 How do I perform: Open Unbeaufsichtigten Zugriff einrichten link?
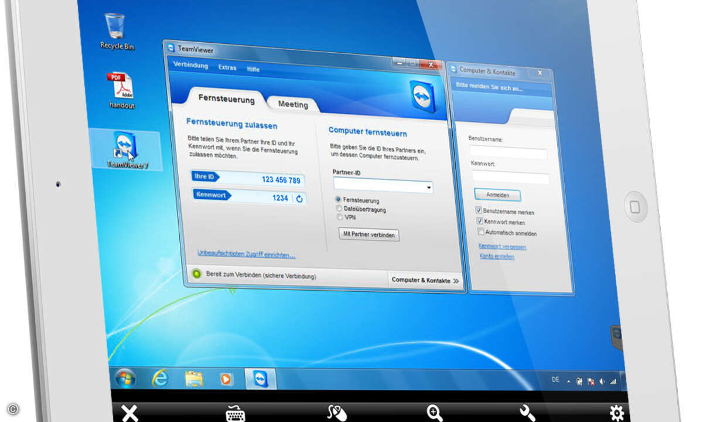point(246,254)
